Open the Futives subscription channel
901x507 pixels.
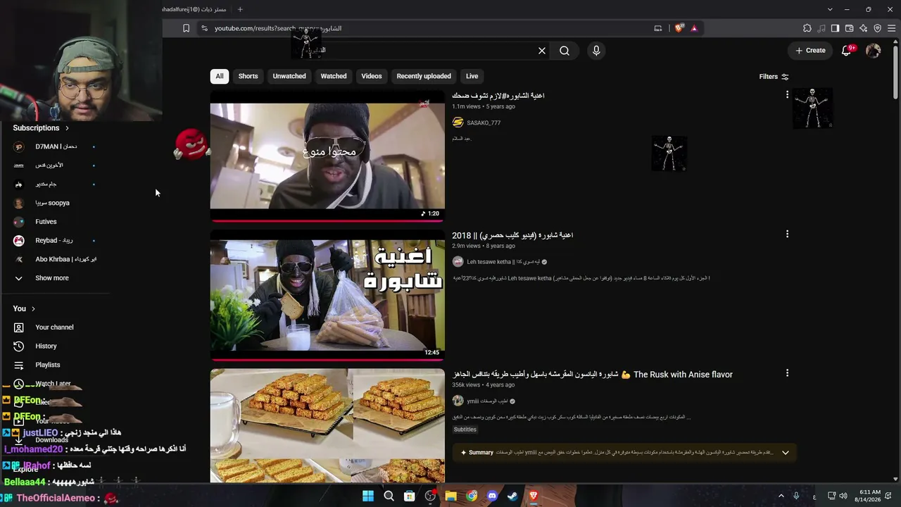coord(55,222)
